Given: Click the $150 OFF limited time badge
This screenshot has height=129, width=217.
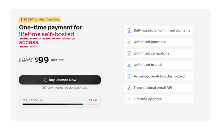Looking at the screenshot, I should pyautogui.click(x=40, y=20).
